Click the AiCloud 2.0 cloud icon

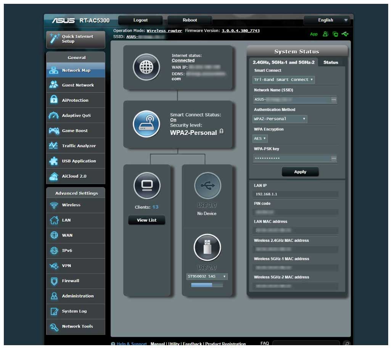54,176
